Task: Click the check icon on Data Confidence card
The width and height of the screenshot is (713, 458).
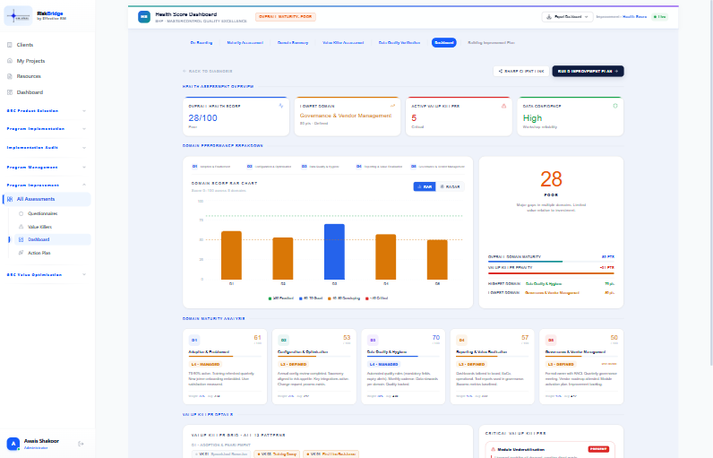Action: click(615, 106)
